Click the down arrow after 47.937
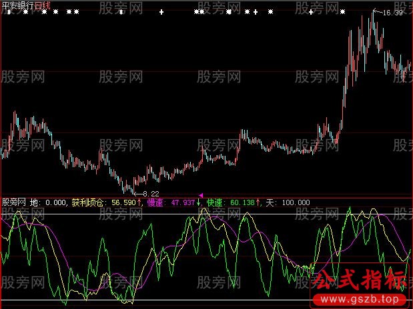 point(199,202)
